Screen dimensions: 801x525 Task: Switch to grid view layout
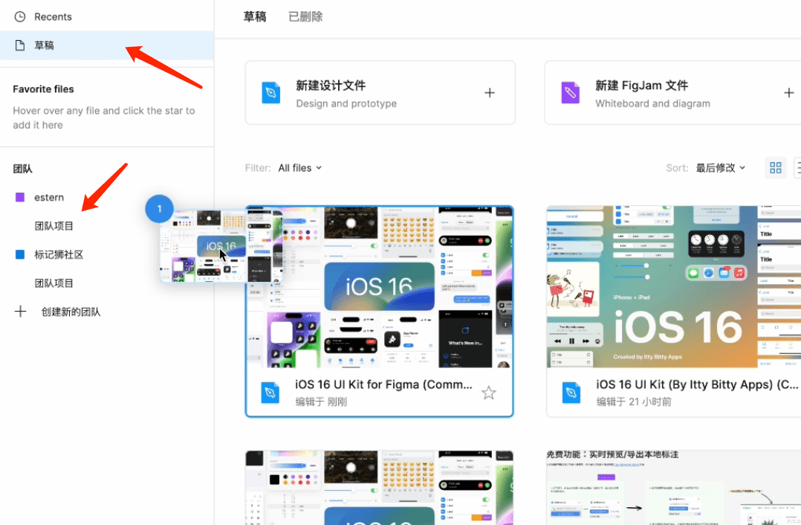pos(776,167)
